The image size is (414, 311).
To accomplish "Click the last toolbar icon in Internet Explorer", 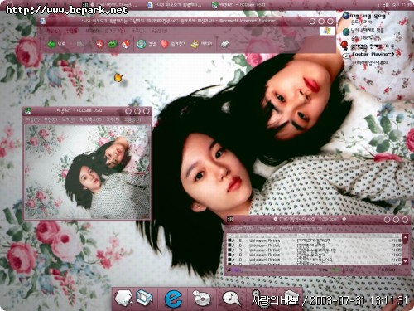I will point(224,44).
